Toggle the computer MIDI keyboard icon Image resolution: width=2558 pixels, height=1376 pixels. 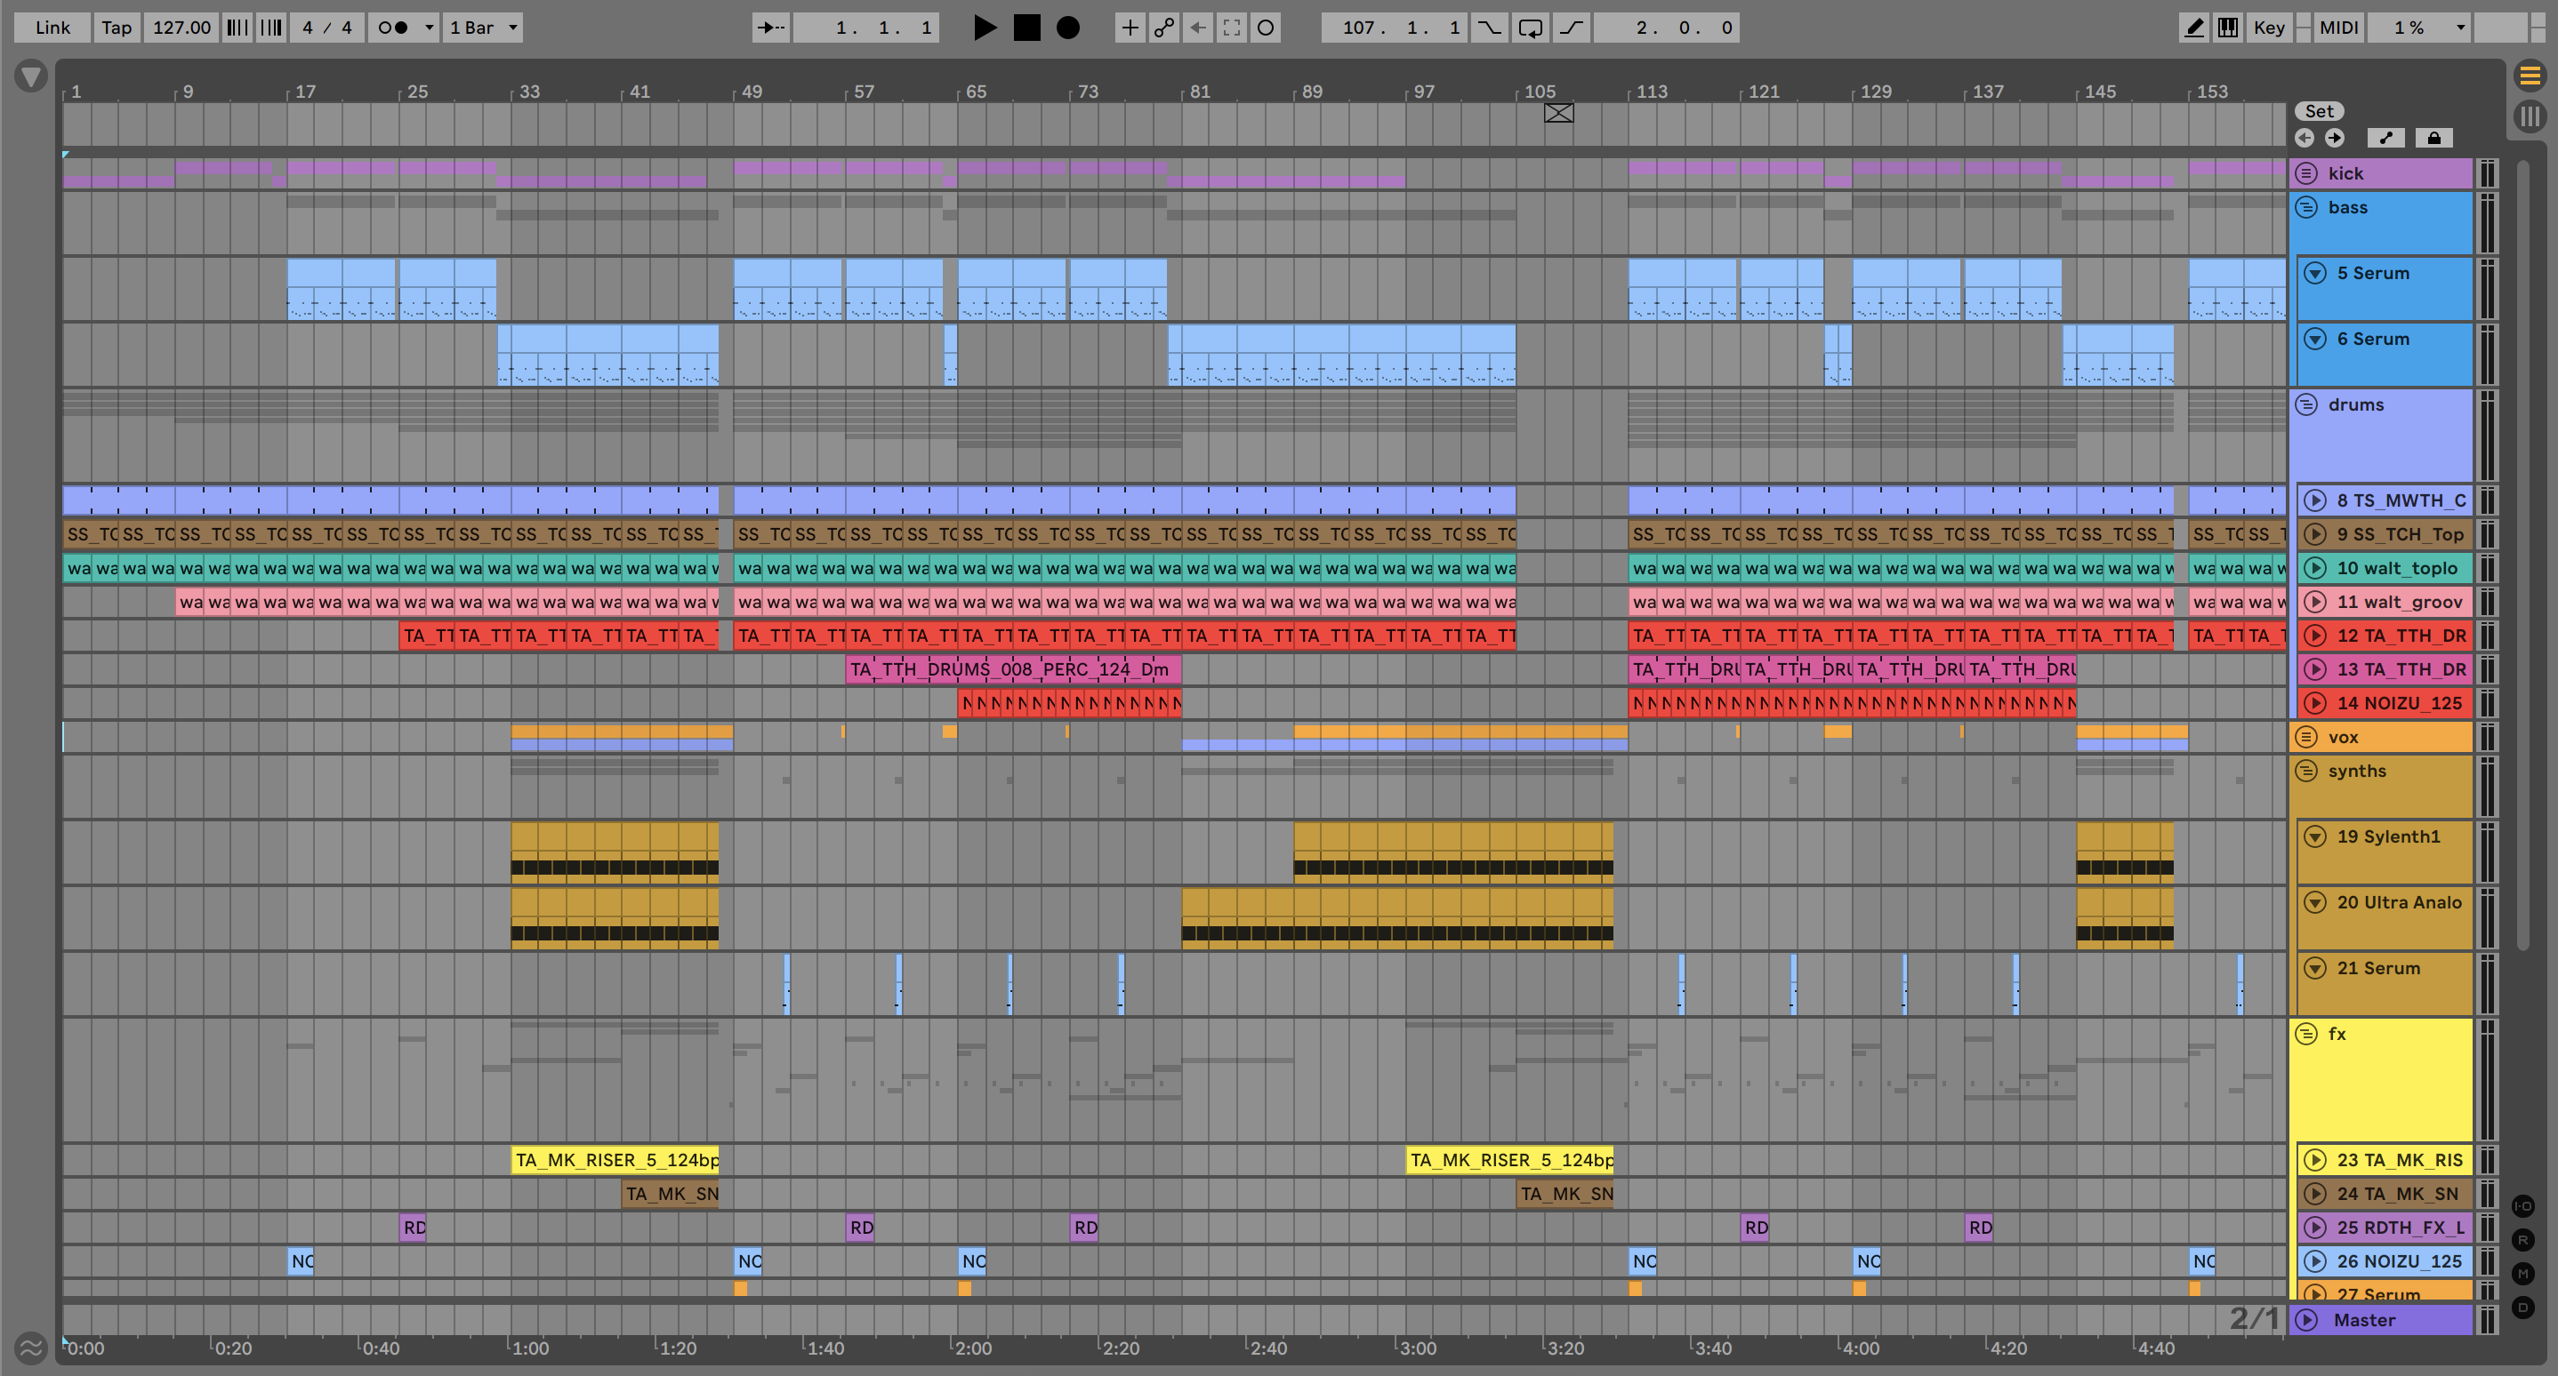coord(2228,28)
